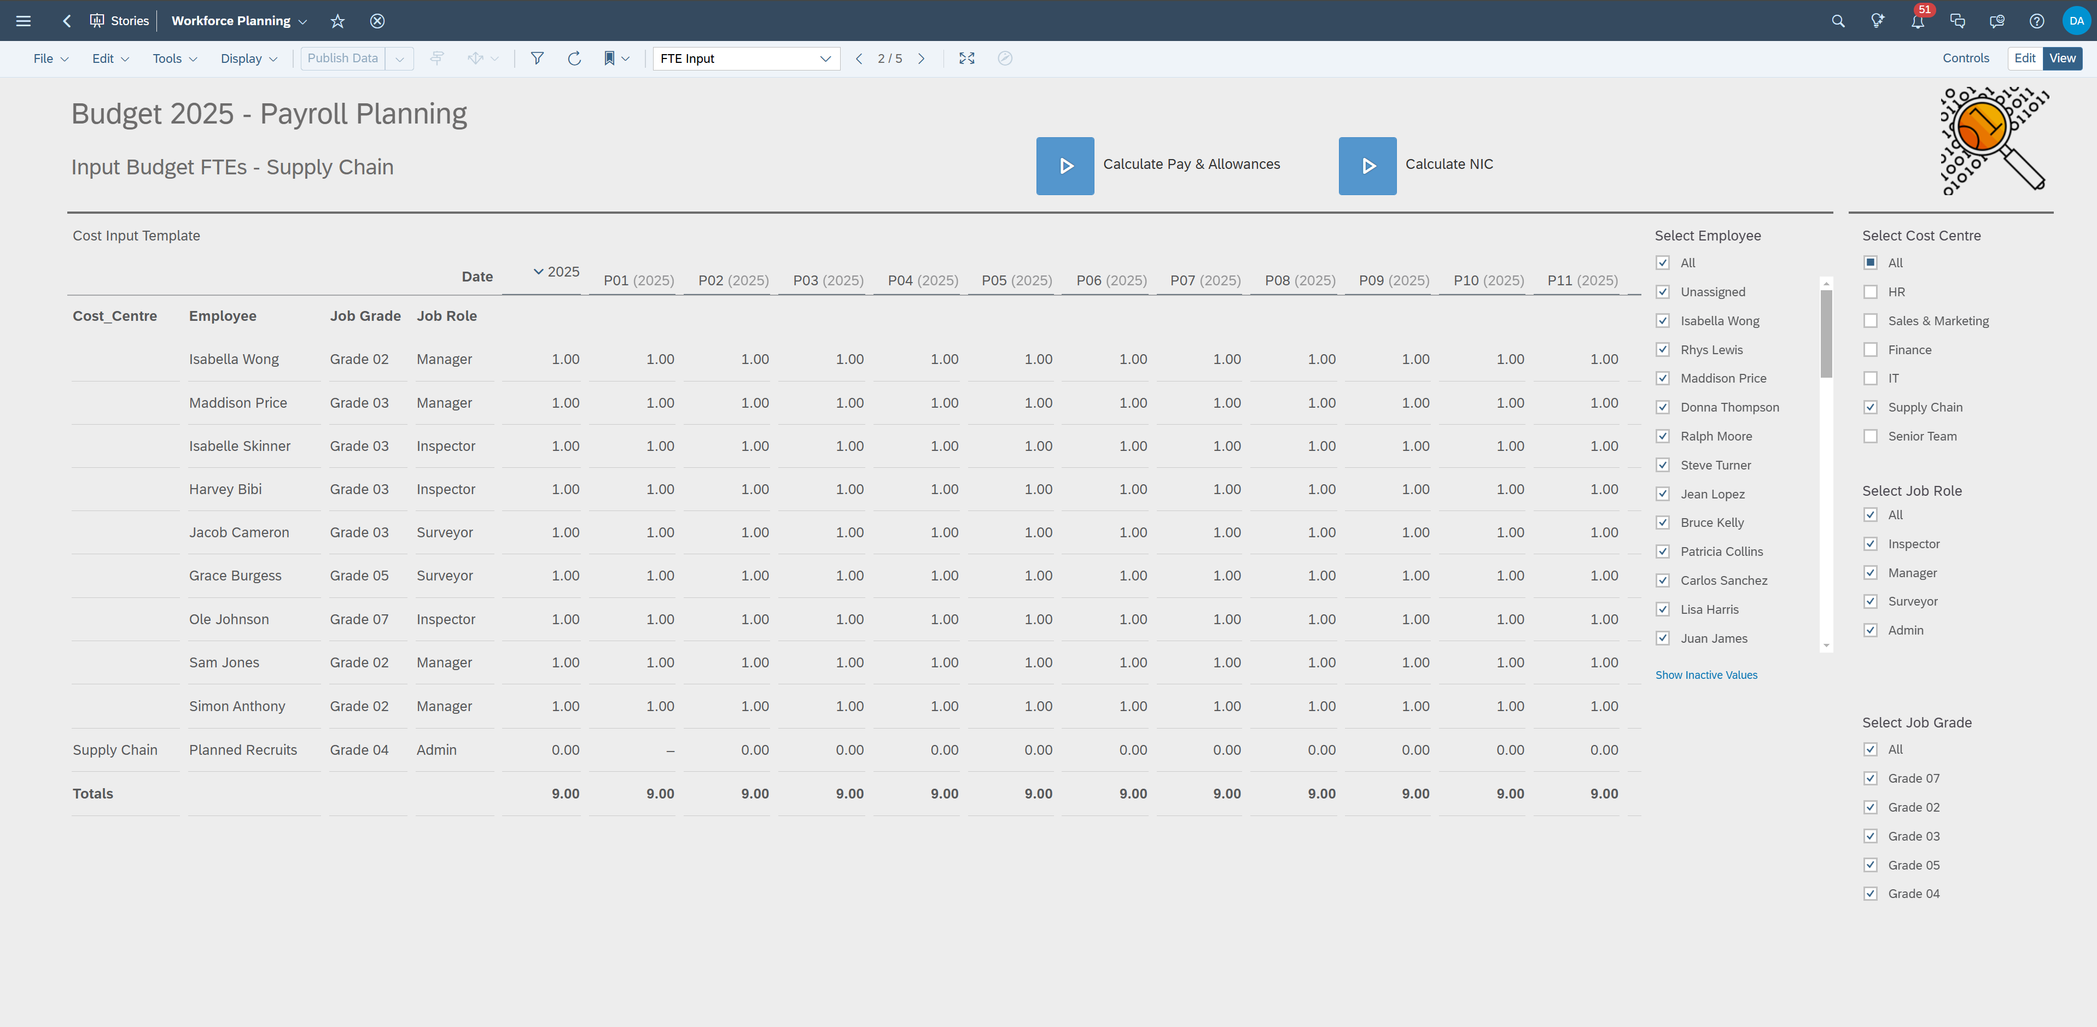Click the Stories breadcrumb link

click(x=130, y=21)
